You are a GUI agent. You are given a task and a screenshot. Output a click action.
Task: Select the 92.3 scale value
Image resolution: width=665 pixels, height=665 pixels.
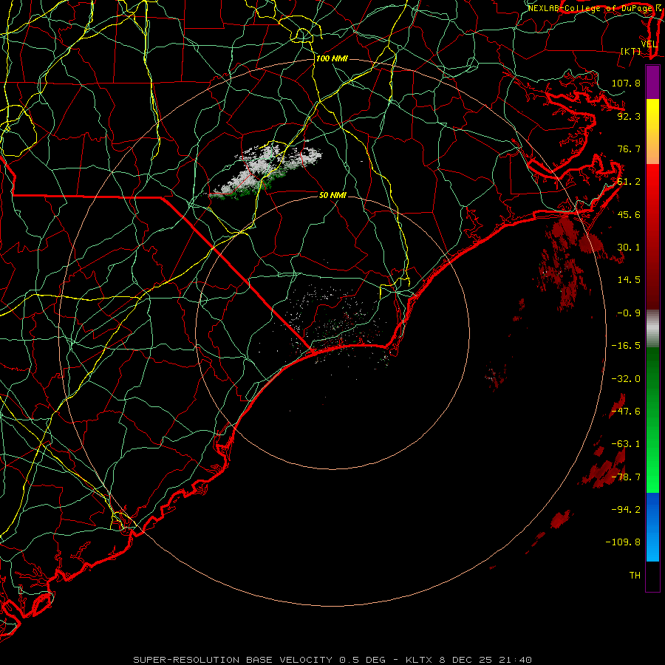coord(629,116)
